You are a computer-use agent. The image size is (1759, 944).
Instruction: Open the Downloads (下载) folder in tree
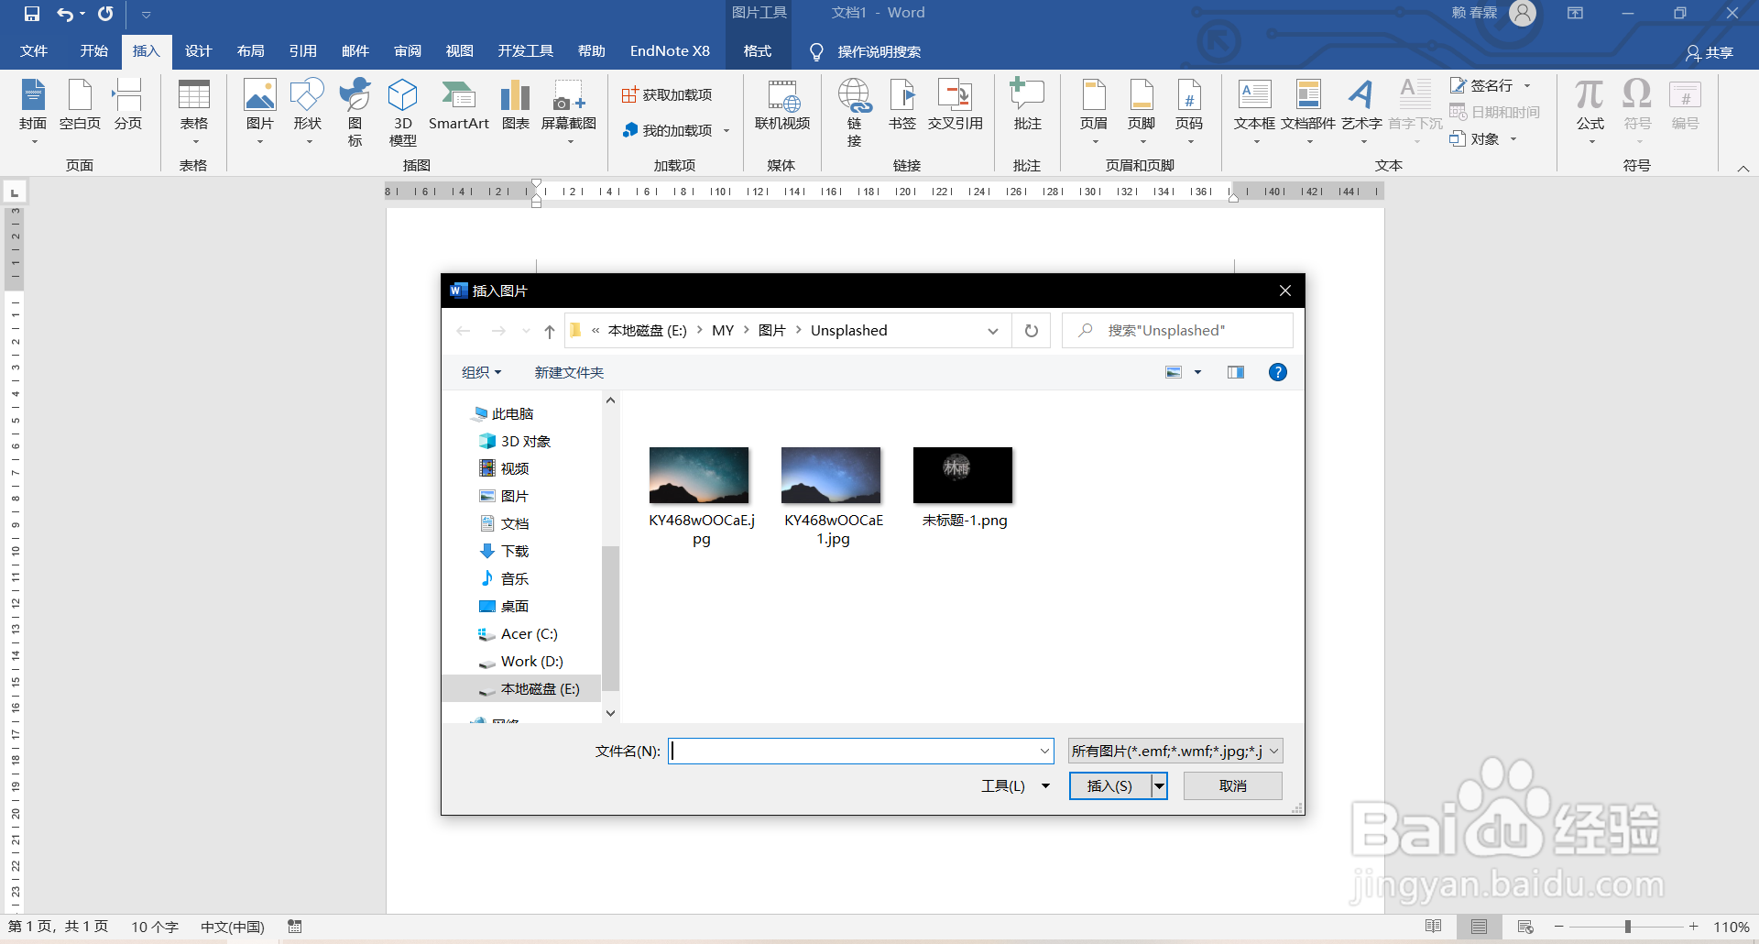tap(505, 551)
